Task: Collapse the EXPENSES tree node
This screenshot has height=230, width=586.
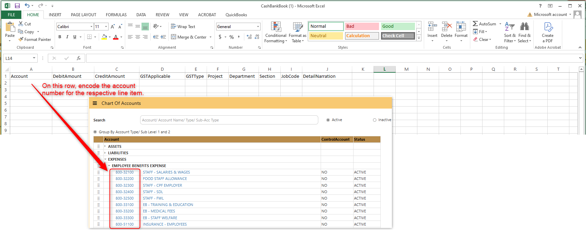Action: point(105,159)
